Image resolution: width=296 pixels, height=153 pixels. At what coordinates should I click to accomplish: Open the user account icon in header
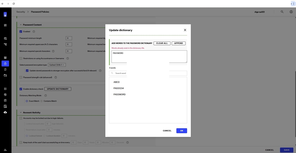click(291, 12)
